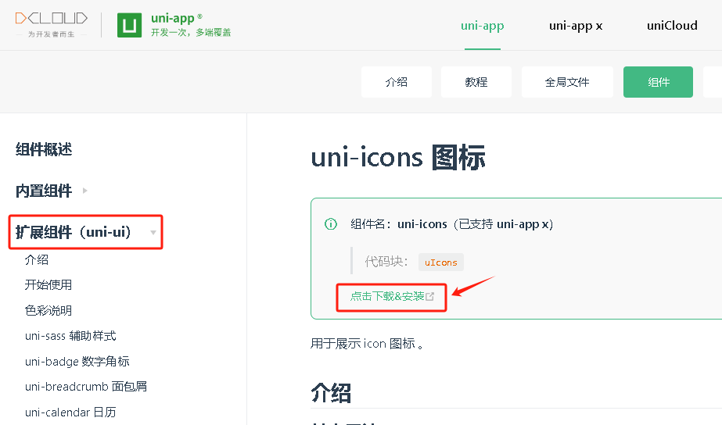Click the uni-app 开发一次,多端覆盖 brand text

(191, 25)
